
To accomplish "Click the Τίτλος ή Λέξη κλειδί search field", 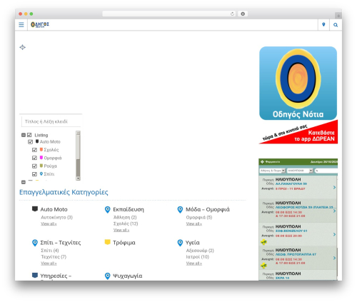I will pyautogui.click(x=51, y=121).
